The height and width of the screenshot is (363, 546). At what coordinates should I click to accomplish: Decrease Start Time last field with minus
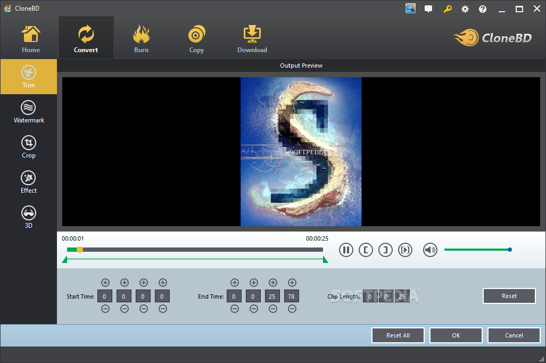click(163, 309)
